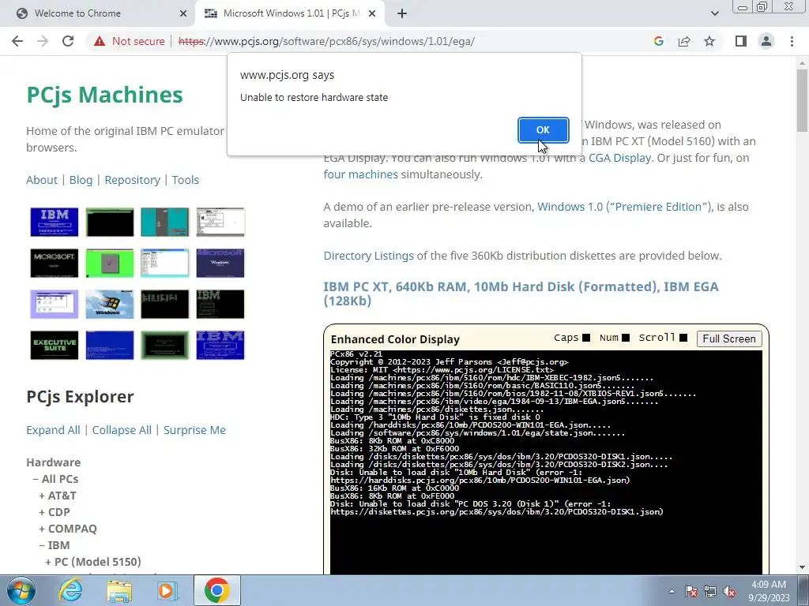Open the tab search dropdown arrow
This screenshot has width=809, height=606.
[714, 13]
